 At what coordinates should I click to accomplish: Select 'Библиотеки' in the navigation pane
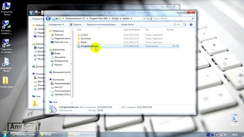(58, 49)
